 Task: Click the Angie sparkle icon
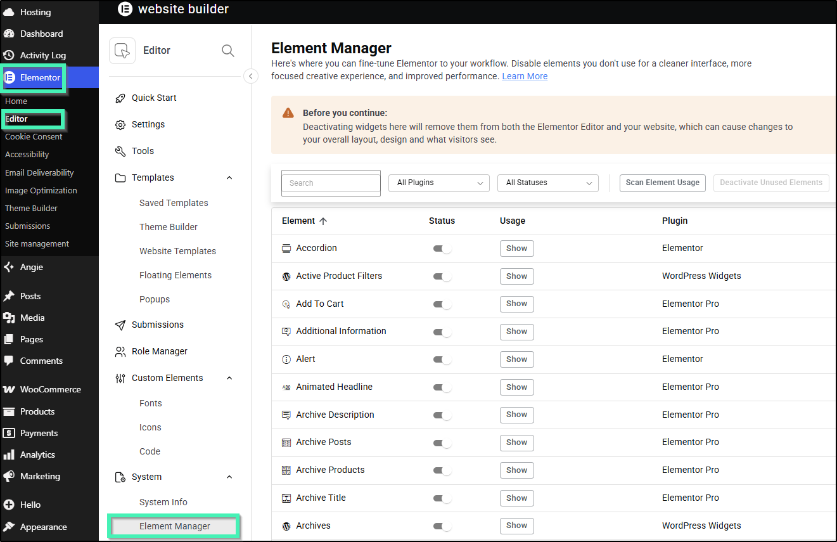pos(9,267)
